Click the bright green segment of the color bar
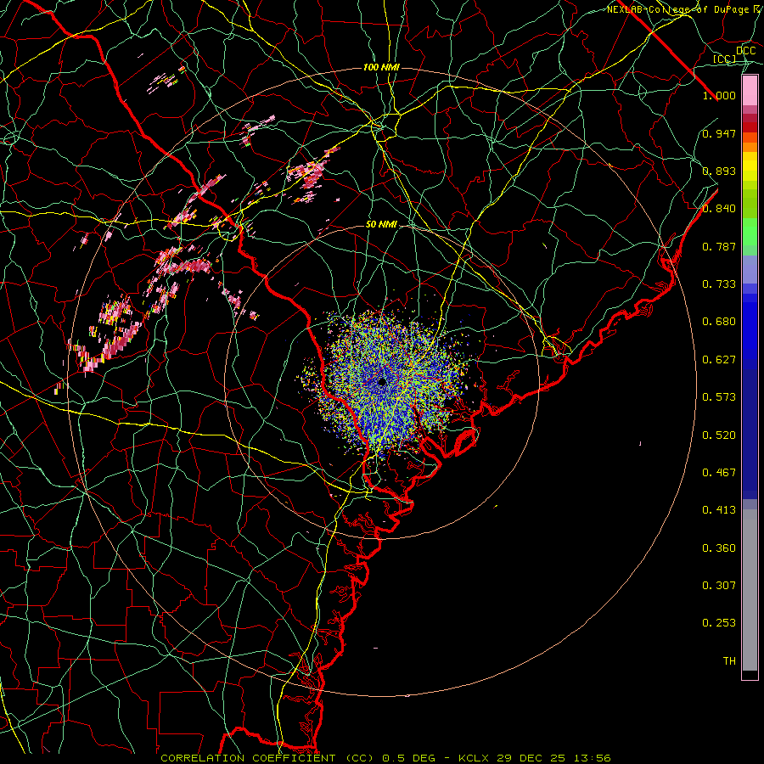 pyautogui.click(x=750, y=232)
